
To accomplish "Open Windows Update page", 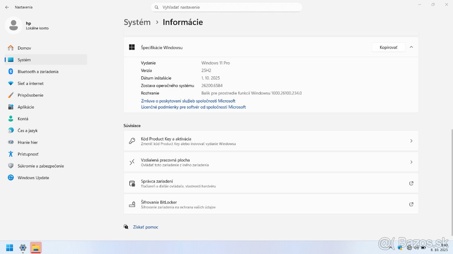I will coord(33,178).
